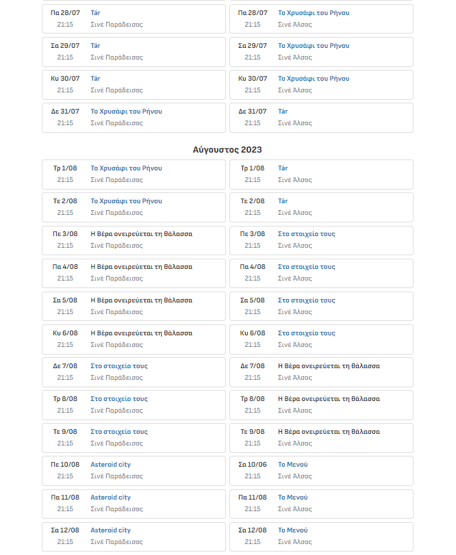Open Το Χρυσάφι του Ρήνου on Τρ 1/08
456x555 pixels.
point(126,168)
